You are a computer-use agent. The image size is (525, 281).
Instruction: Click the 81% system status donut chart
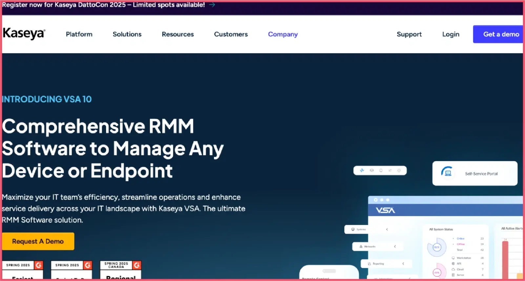coord(437,247)
